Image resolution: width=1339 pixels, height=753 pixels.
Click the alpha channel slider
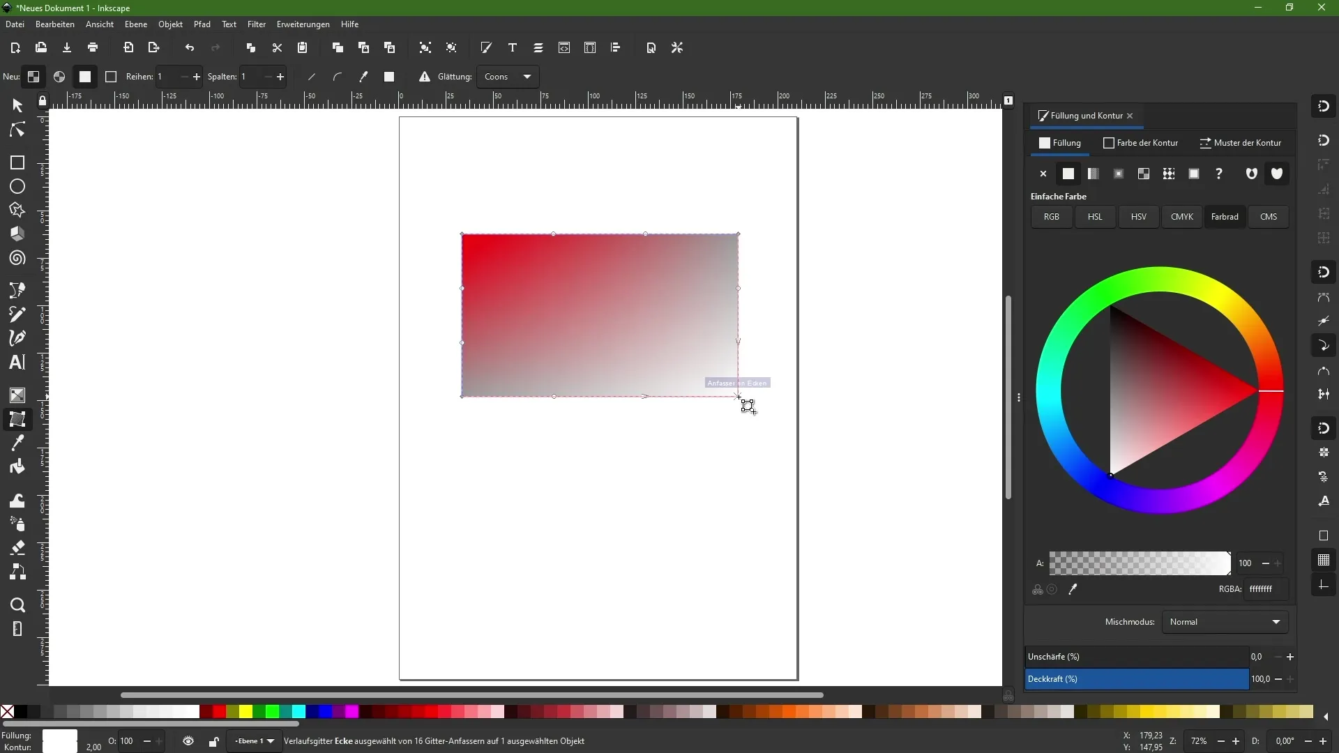point(1140,563)
